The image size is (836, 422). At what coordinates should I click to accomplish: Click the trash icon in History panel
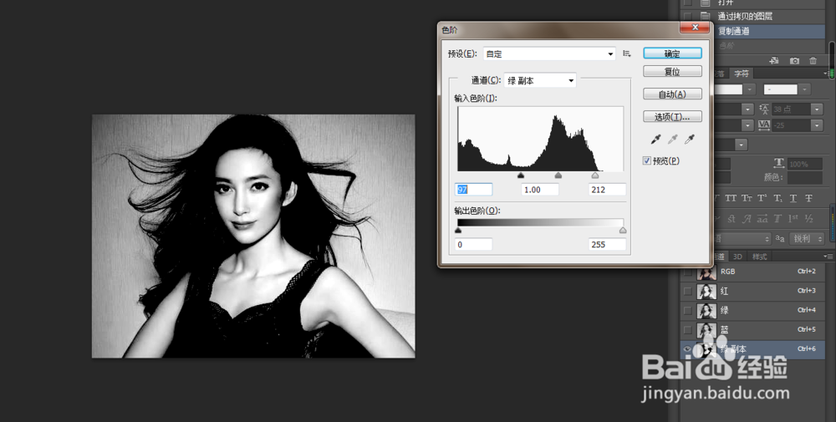pyautogui.click(x=813, y=61)
